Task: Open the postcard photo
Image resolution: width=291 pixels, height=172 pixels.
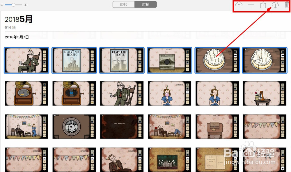Action: point(217,160)
